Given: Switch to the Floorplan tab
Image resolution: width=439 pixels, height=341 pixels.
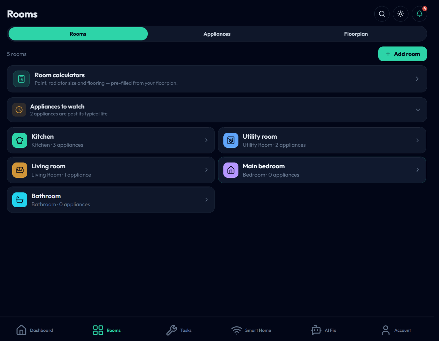Looking at the screenshot, I should pyautogui.click(x=356, y=34).
